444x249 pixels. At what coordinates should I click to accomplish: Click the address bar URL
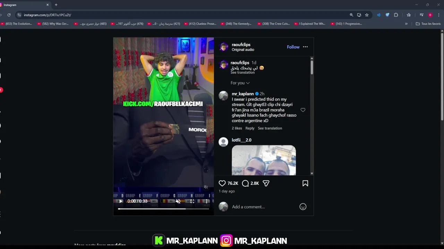[x=48, y=15]
